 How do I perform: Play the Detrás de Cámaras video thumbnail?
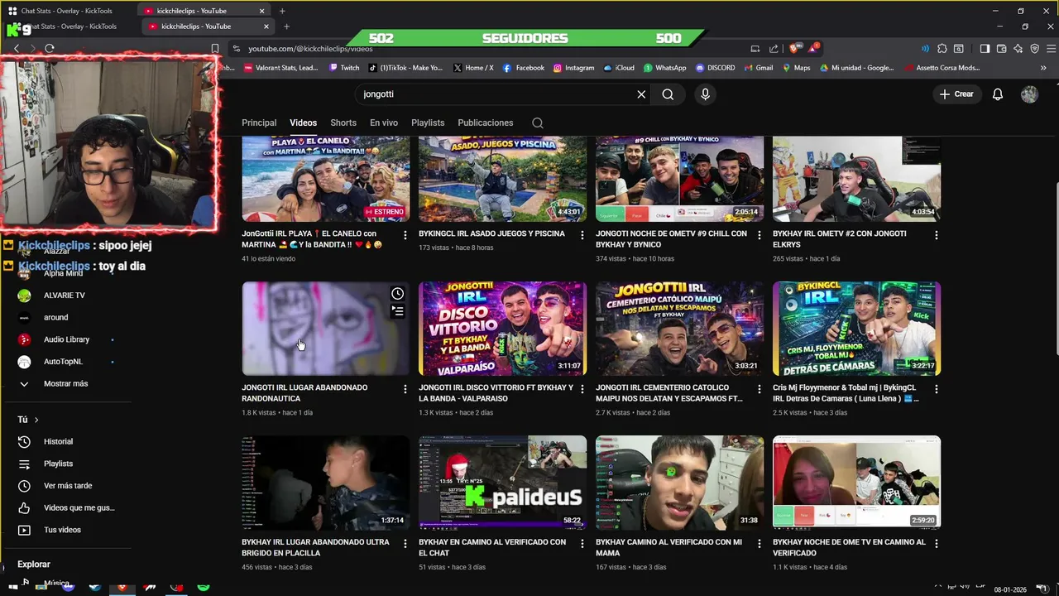pyautogui.click(x=856, y=329)
